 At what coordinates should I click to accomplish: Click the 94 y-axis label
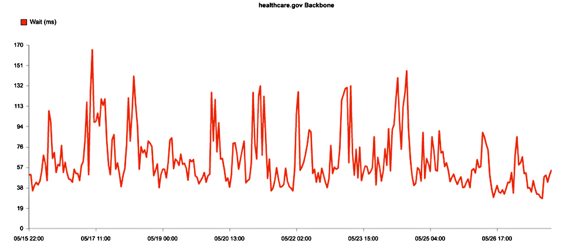(x=21, y=127)
